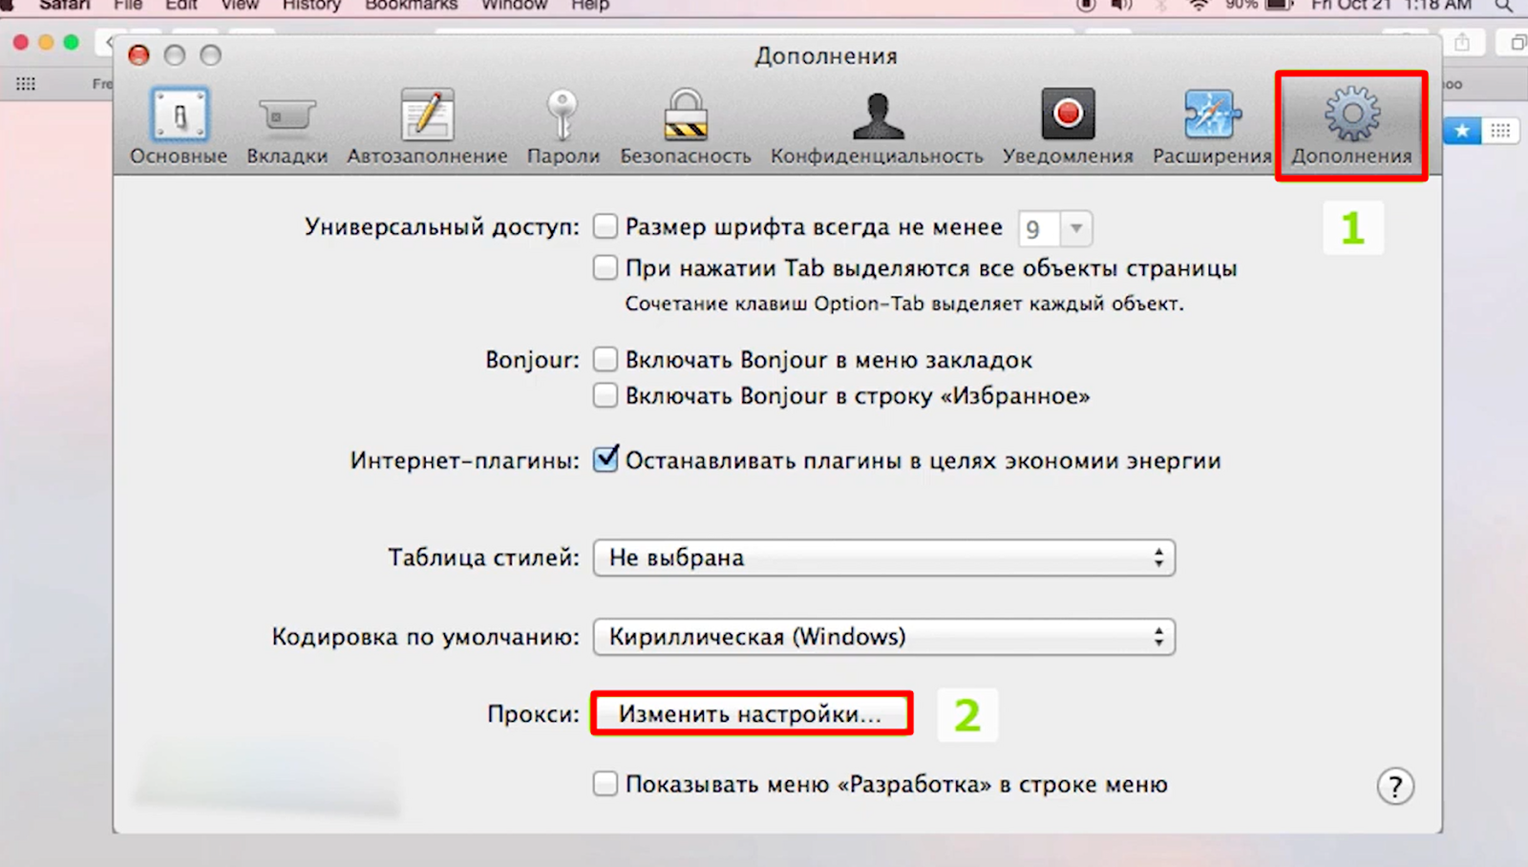The width and height of the screenshot is (1528, 867).
Task: Open the Таблица стилей dropdown
Action: (884, 558)
